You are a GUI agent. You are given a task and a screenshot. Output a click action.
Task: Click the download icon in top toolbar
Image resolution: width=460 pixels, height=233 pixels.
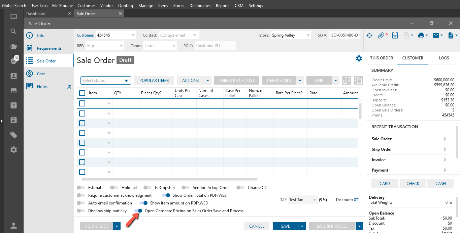click(x=395, y=35)
